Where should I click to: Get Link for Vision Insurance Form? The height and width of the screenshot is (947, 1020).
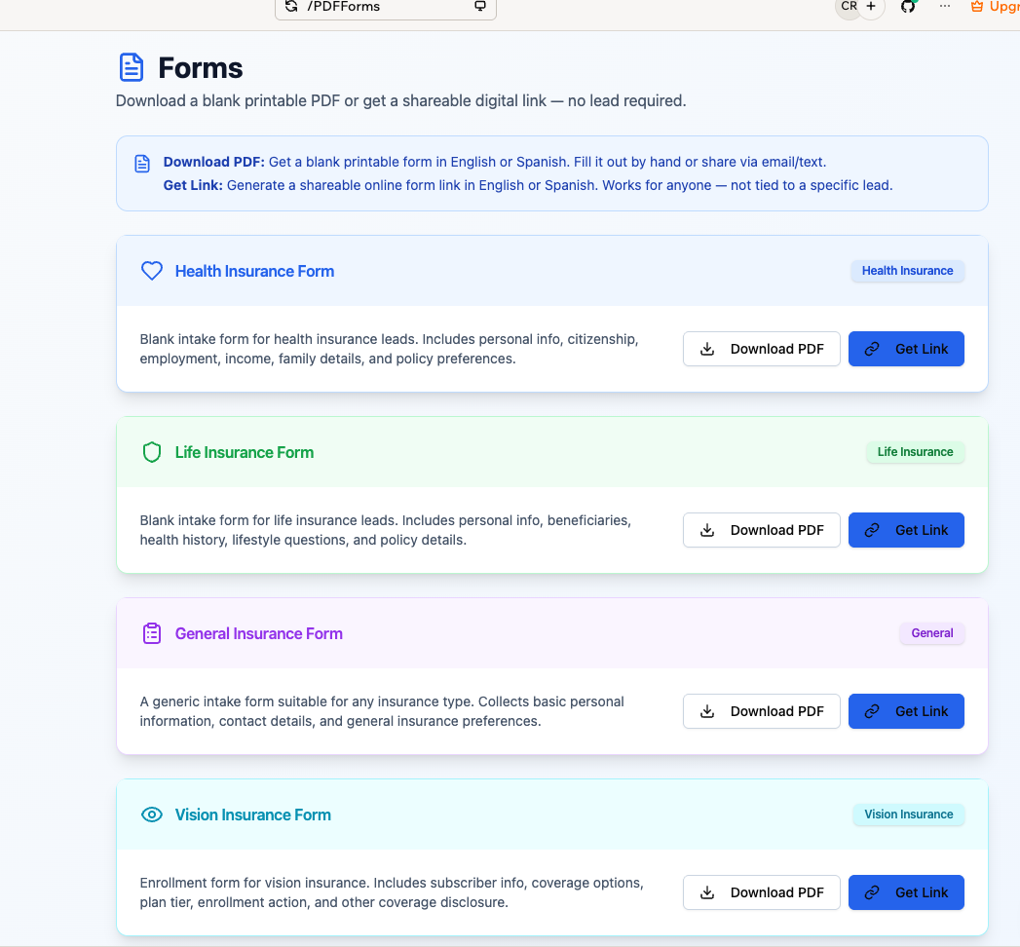coord(906,892)
